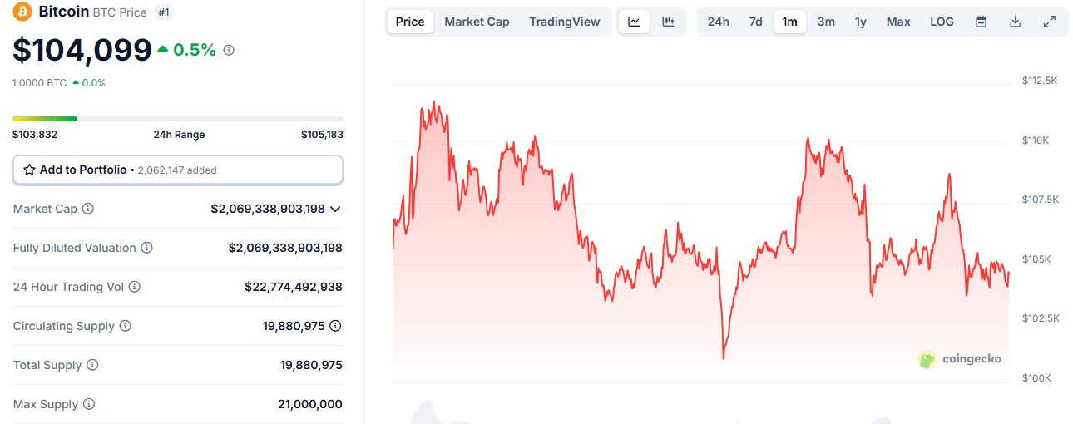Image resolution: width=1073 pixels, height=424 pixels.
Task: Open the TradingView tab
Action: click(x=564, y=22)
